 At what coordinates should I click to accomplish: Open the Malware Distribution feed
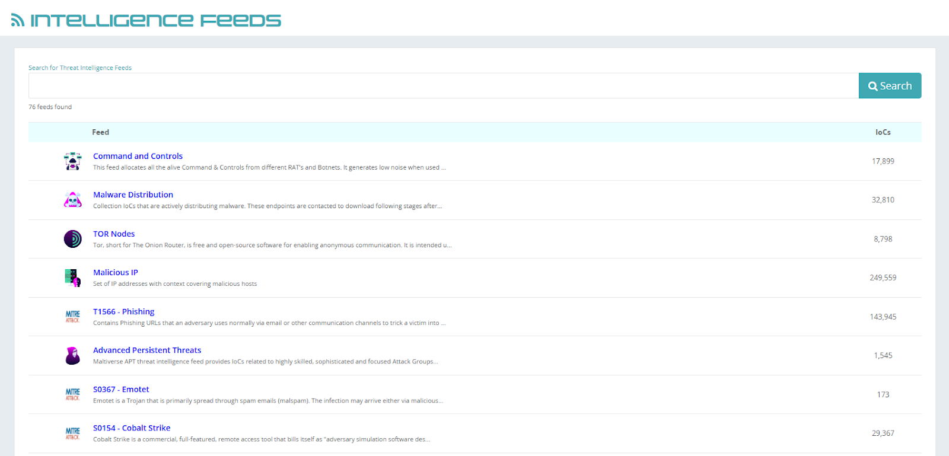click(133, 194)
